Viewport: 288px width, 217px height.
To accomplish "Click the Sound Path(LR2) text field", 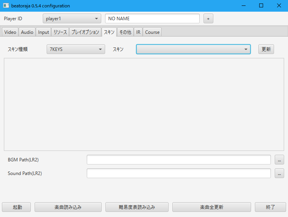I will [x=179, y=173].
